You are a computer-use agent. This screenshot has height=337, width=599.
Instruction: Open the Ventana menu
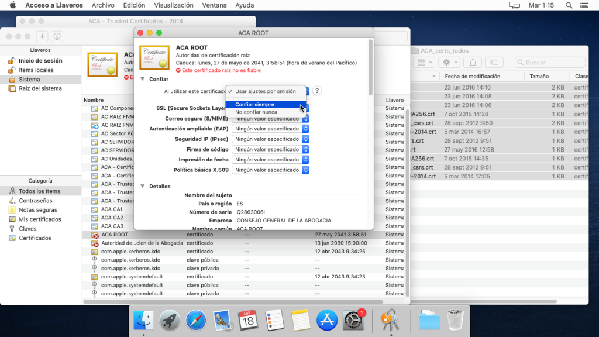(x=214, y=5)
